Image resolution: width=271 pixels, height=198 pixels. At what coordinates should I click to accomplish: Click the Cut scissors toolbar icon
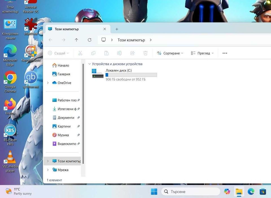pyautogui.click(x=80, y=53)
